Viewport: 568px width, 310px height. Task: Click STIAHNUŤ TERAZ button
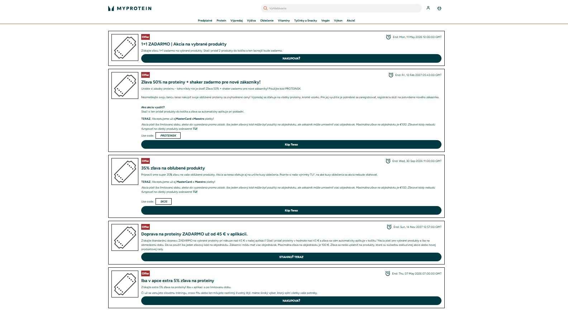pyautogui.click(x=291, y=257)
